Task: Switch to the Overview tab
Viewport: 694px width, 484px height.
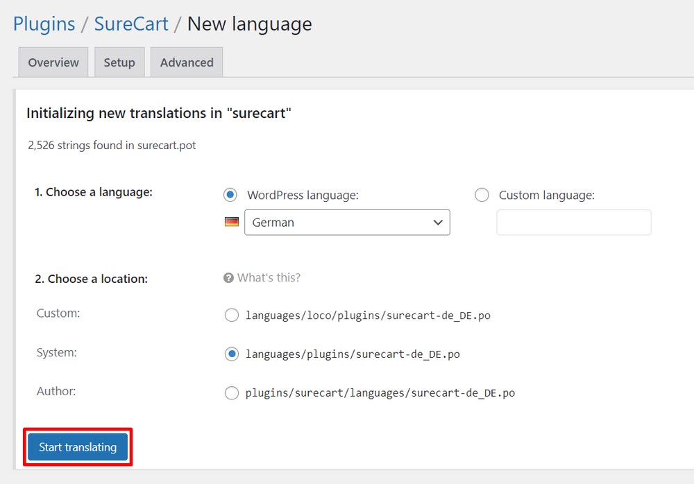Action: point(53,62)
